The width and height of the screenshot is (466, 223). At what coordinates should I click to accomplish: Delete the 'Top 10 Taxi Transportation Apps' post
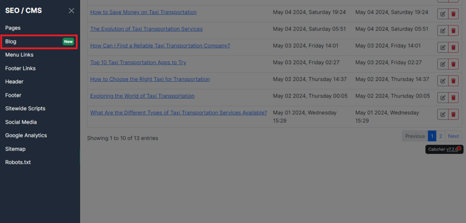pyautogui.click(x=453, y=64)
